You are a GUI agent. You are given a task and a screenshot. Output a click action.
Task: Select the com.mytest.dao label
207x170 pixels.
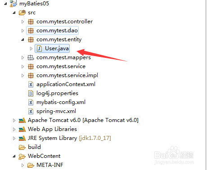point(57,31)
